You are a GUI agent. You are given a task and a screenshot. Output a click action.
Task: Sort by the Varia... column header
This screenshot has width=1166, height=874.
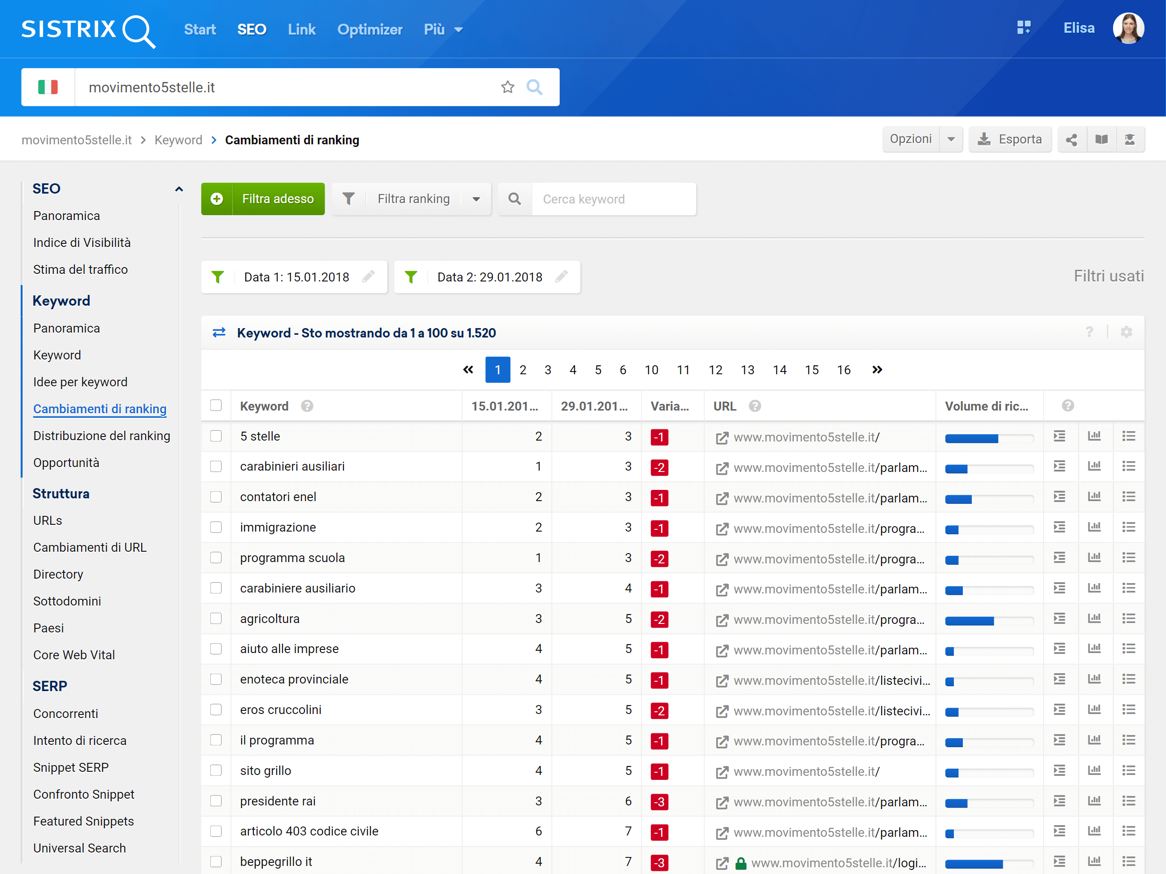click(x=670, y=406)
